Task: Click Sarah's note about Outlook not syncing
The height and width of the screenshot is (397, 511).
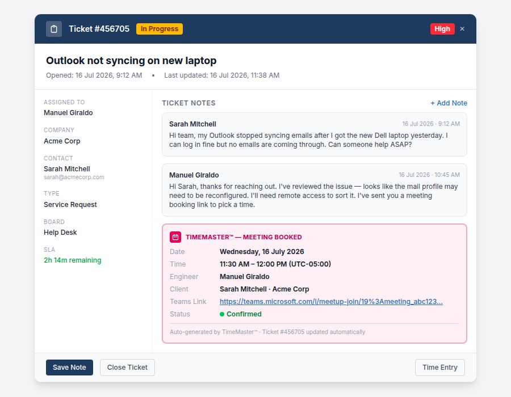Action: (x=308, y=140)
